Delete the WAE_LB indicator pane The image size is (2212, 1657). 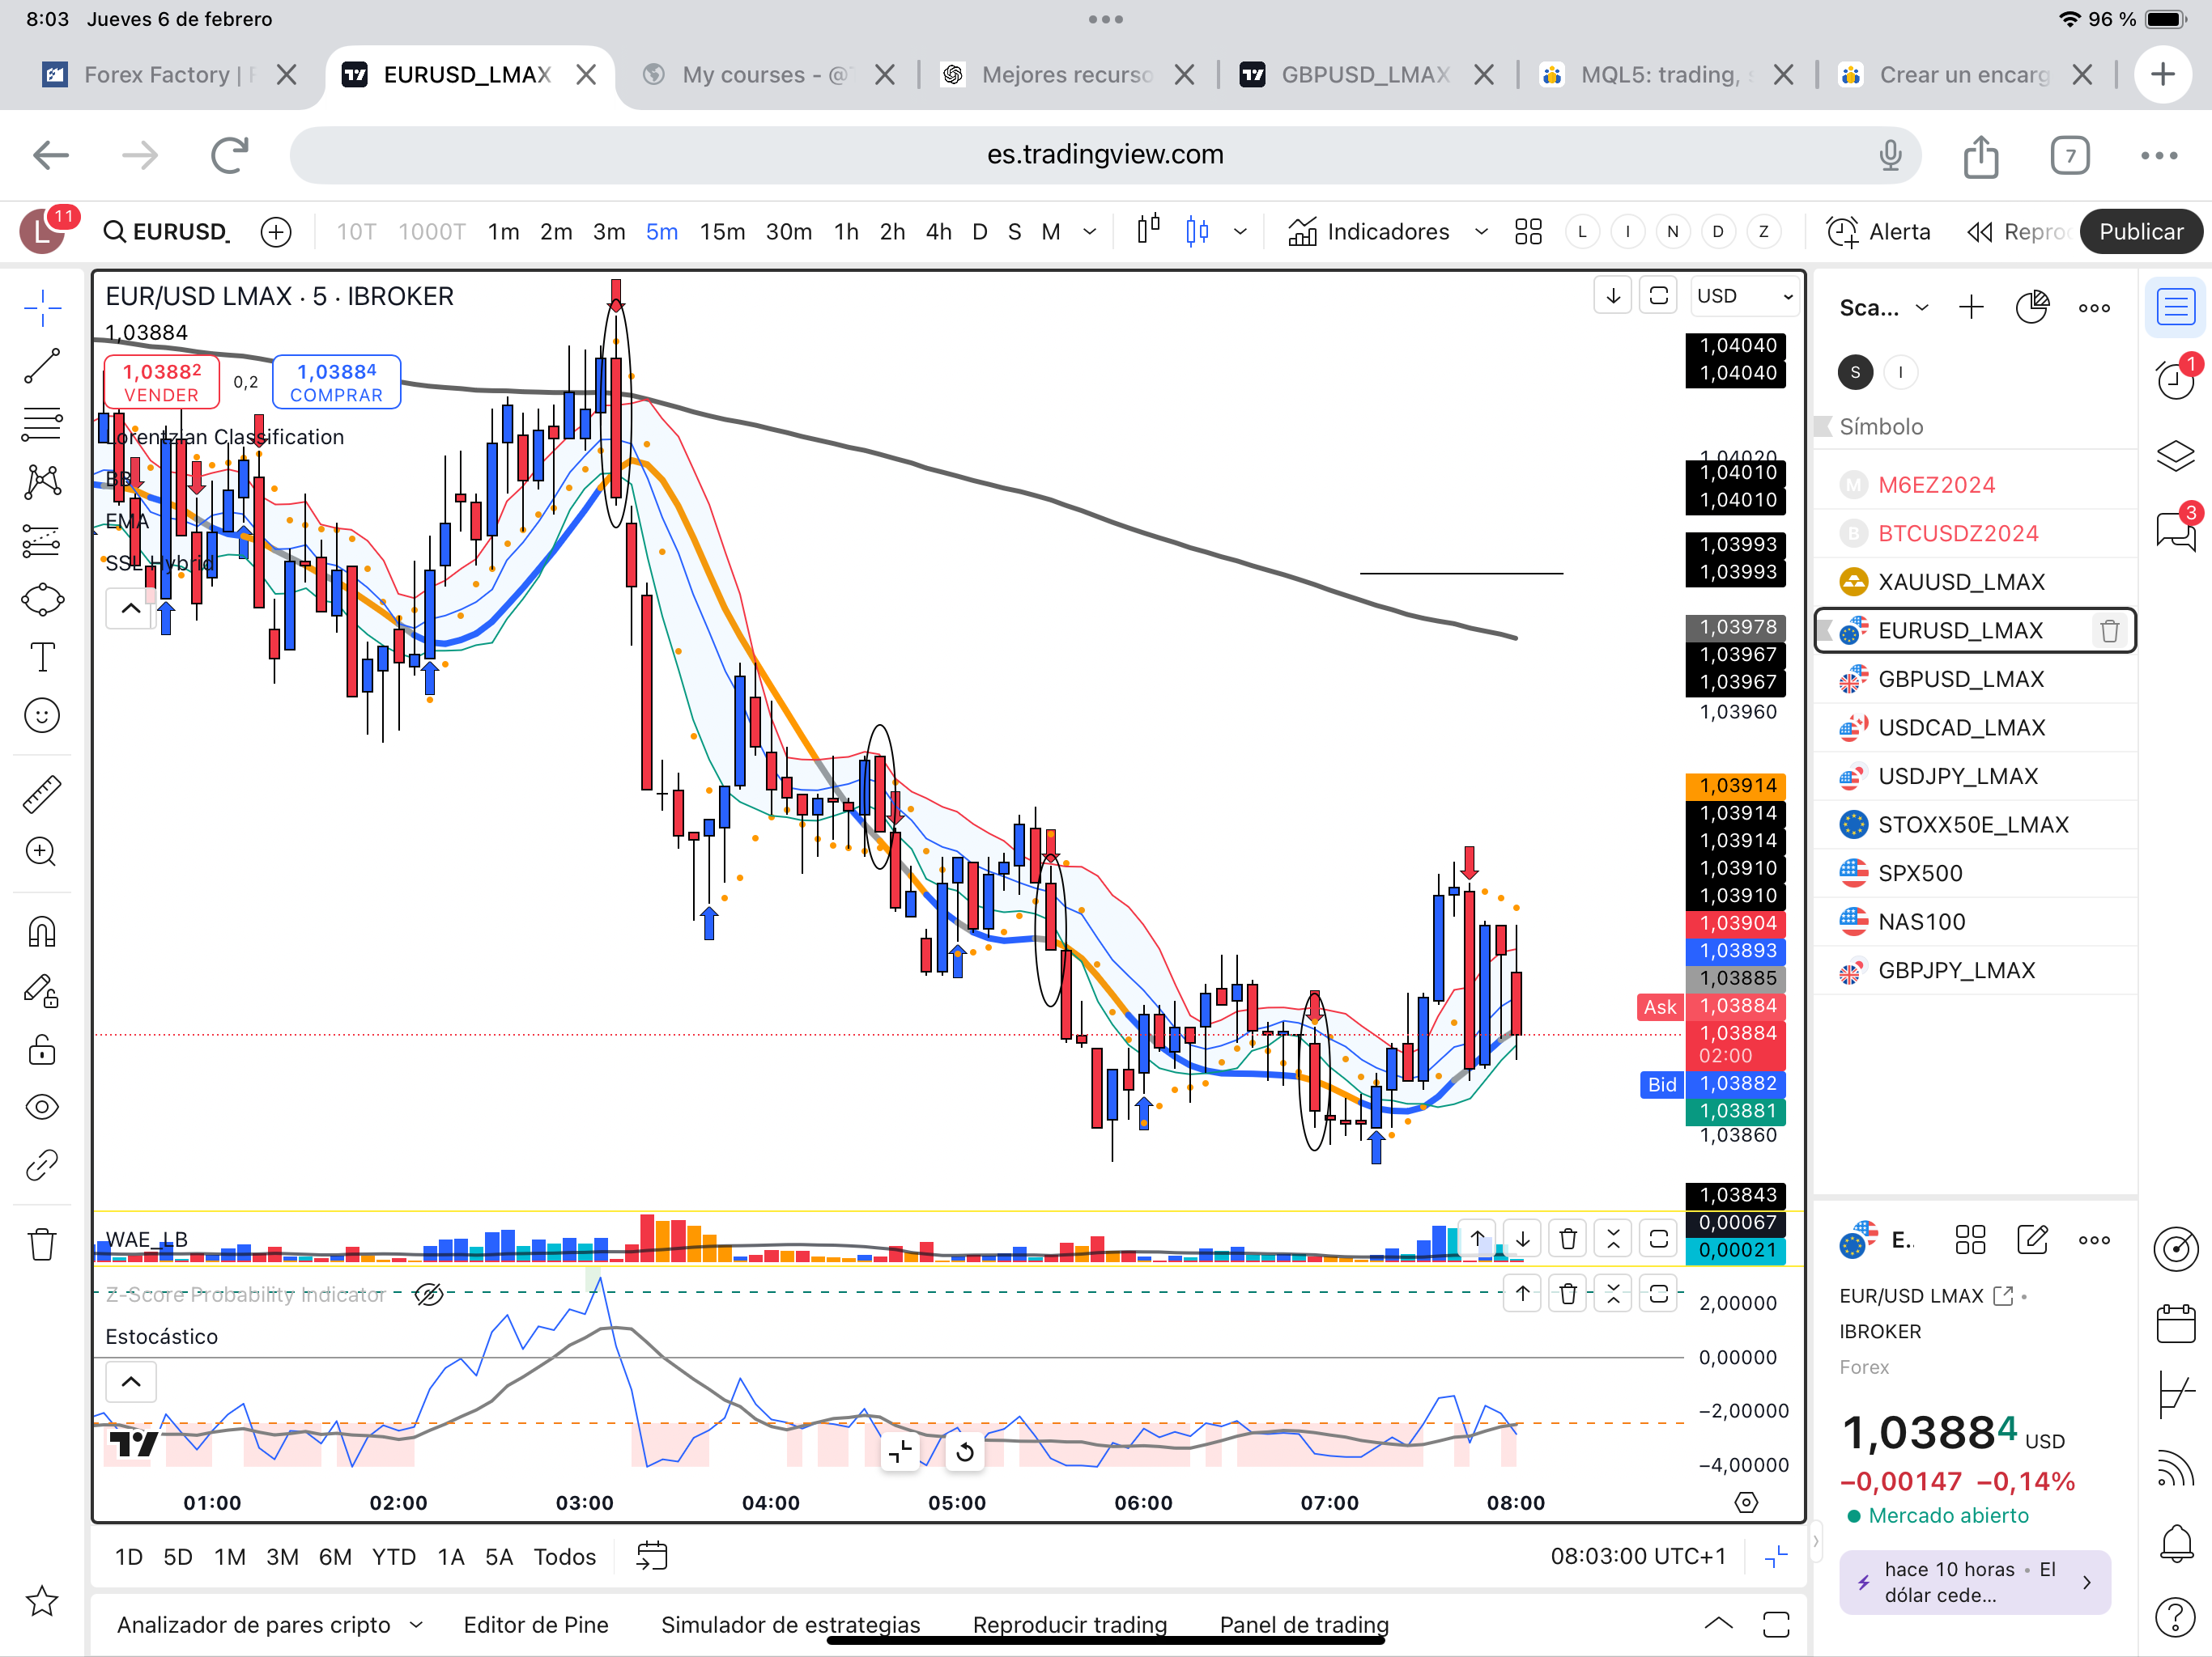click(x=1568, y=1240)
